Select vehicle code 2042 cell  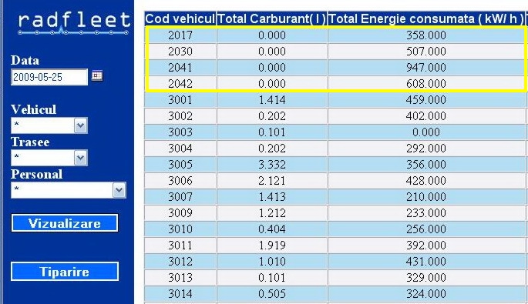180,83
